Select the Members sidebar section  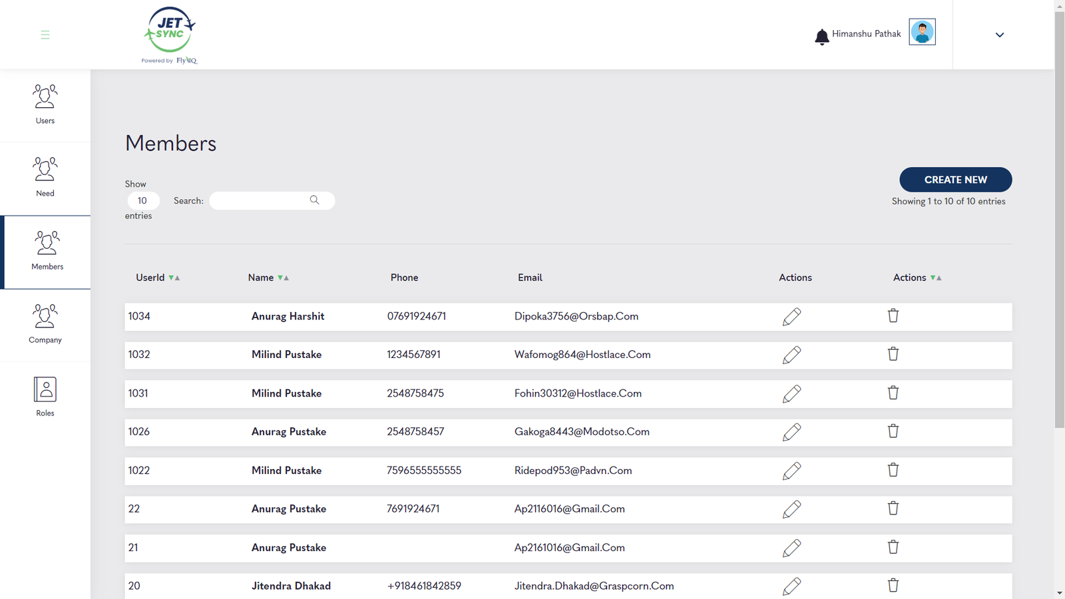[x=47, y=252]
